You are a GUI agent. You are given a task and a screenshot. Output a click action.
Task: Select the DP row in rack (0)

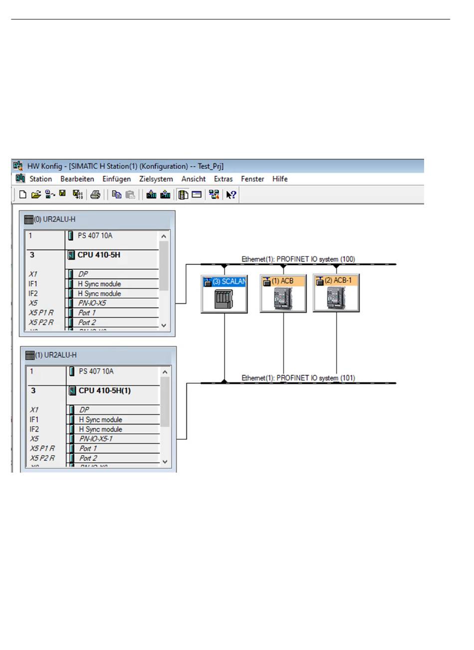pos(92,274)
